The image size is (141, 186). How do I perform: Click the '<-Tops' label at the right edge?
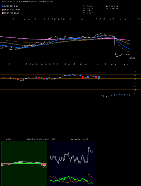coord(138,19)
